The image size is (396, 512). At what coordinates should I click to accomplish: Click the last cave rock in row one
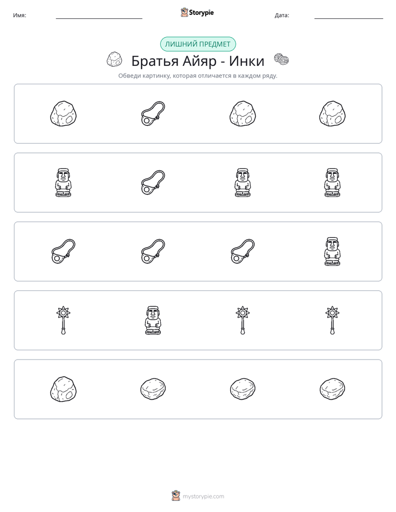tap(332, 114)
